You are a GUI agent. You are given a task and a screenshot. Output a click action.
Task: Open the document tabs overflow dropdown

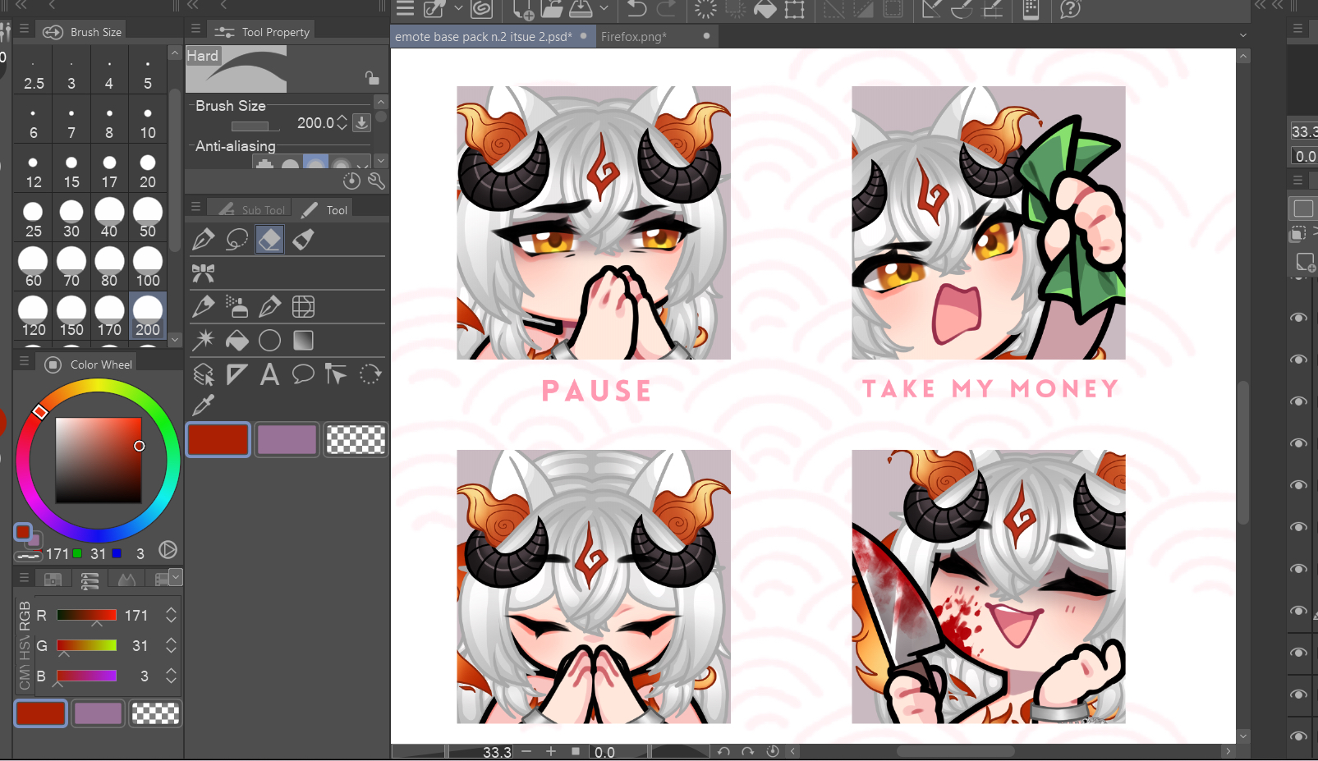[1242, 35]
